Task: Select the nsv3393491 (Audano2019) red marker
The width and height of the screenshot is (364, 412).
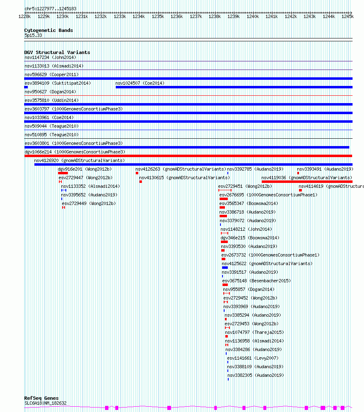Action: (x=298, y=173)
